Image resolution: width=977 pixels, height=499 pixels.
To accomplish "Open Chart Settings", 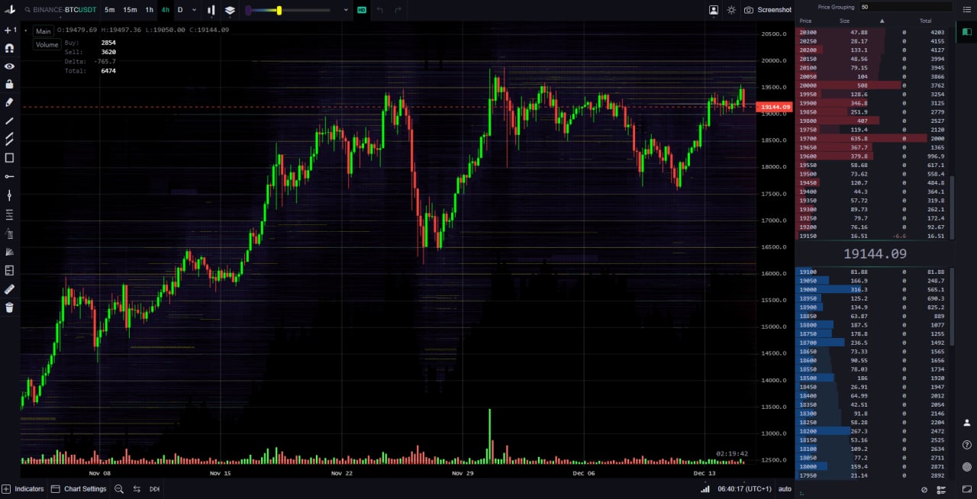I will [79, 489].
